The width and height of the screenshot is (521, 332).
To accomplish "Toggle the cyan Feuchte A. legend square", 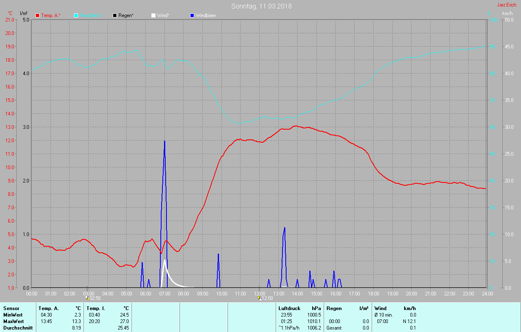I will tap(76, 15).
